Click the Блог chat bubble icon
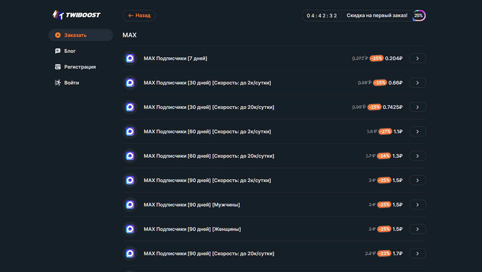This screenshot has width=482, height=272. 58,51
